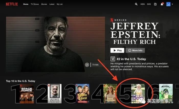Open the Latest section

(x=52, y=4)
